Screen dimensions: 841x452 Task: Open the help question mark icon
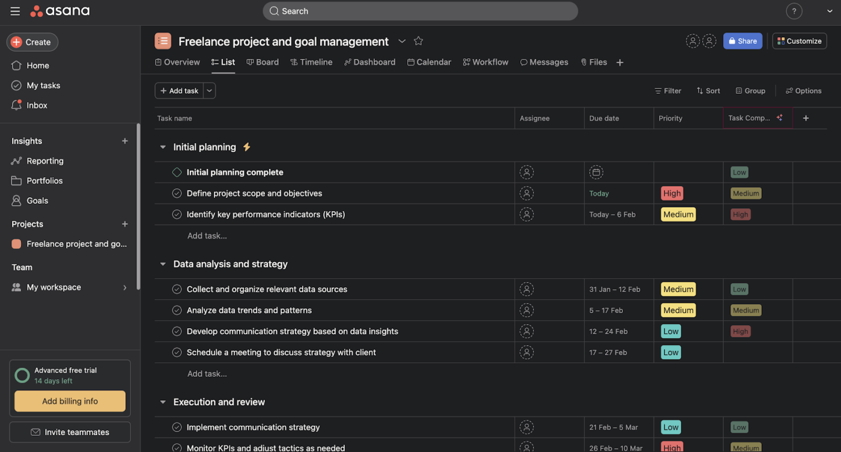coord(794,11)
